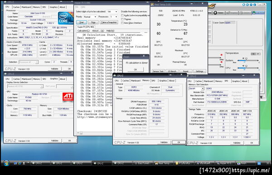This screenshot has width=272, height=175.
Task: Open Help(H) menu in Super PI
Action: (x=110, y=31)
